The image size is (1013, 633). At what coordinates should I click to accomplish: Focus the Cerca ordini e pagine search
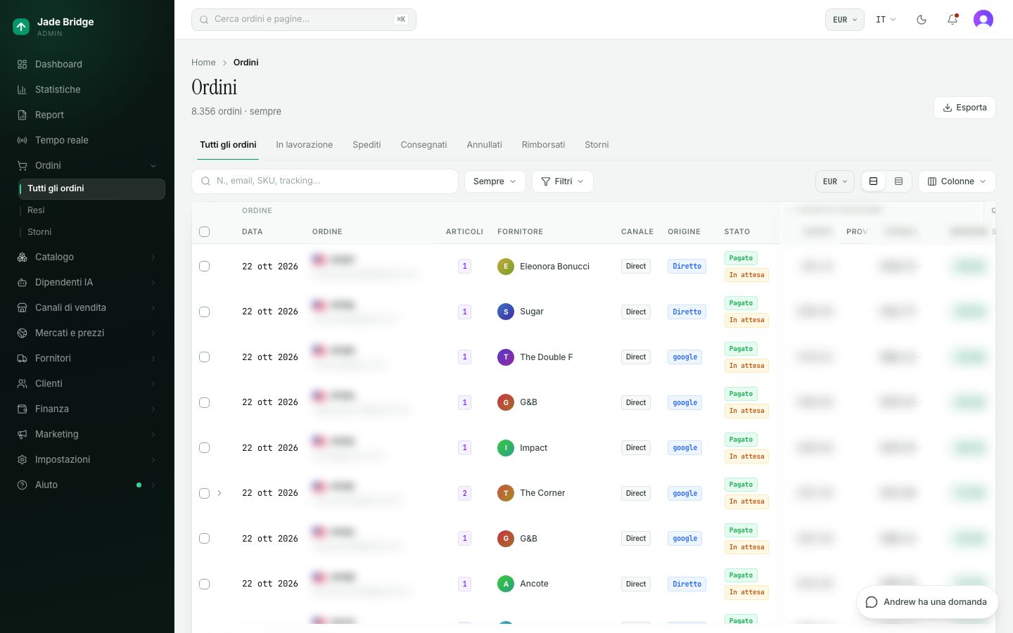click(x=304, y=20)
